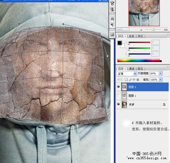Select the 图层 1 layer name
Screen dimensions: 170x163
132,96
